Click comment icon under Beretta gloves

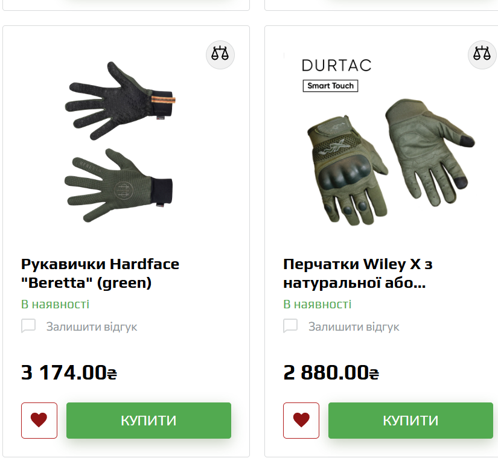coord(28,326)
